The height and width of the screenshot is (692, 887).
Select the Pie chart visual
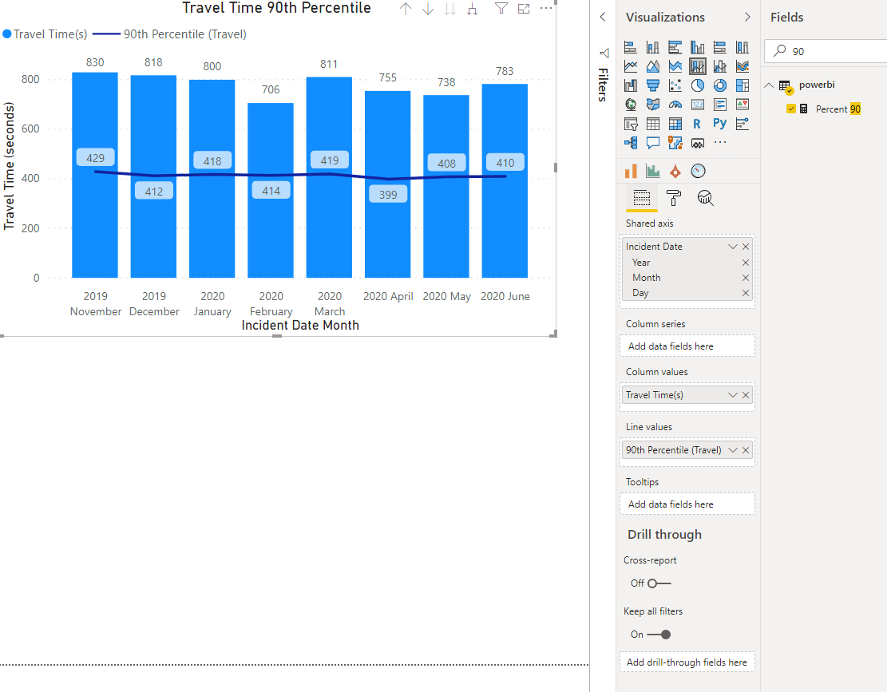click(698, 85)
